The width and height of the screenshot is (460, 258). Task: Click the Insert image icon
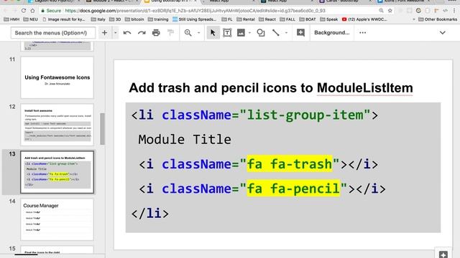coord(241,33)
